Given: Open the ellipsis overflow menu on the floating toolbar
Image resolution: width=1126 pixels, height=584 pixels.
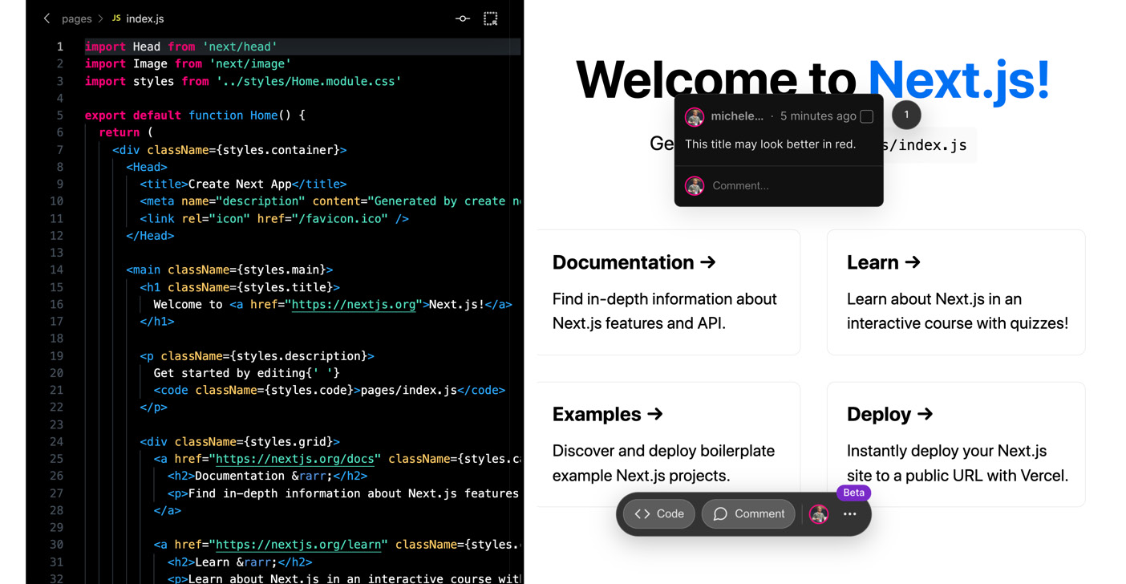Looking at the screenshot, I should point(849,513).
